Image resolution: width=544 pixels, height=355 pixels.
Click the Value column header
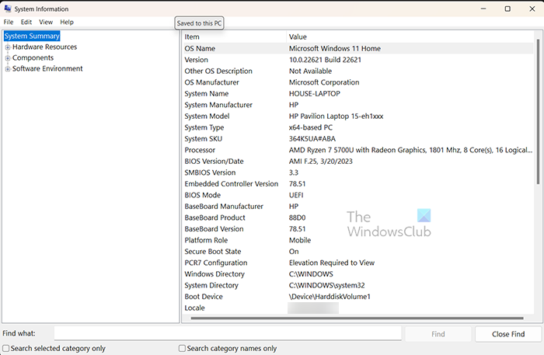(410, 37)
